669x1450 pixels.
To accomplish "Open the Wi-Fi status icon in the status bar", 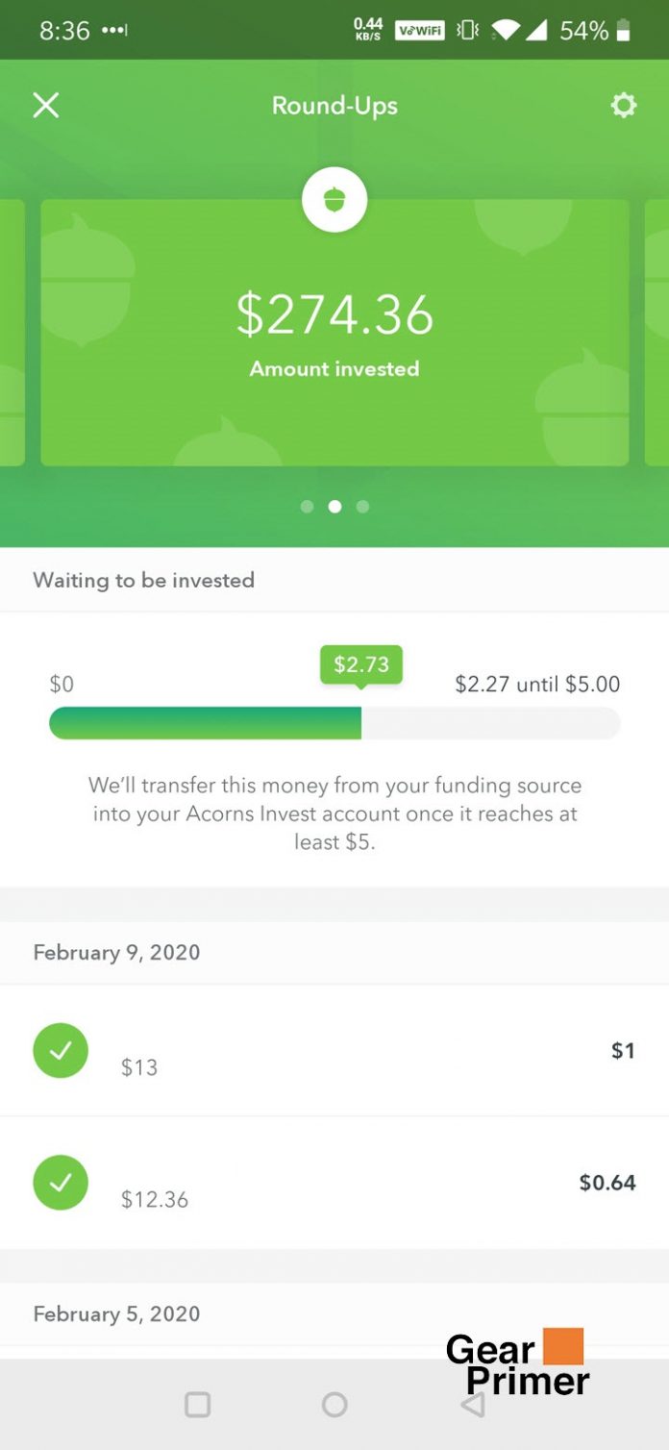I will coord(505,30).
